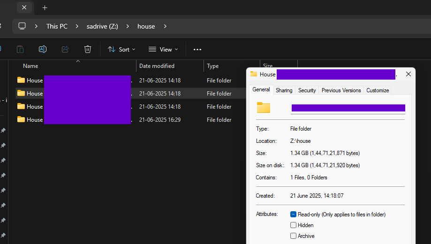This screenshot has width=431, height=244.
Task: Select the folder modified at 16:29
Action: click(x=75, y=120)
